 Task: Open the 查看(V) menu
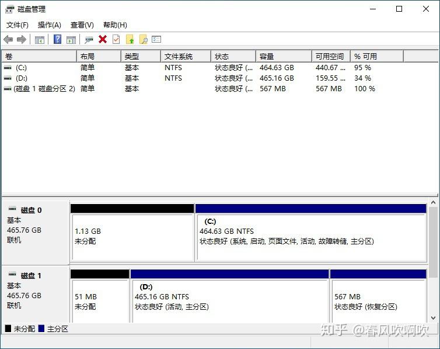(x=82, y=25)
